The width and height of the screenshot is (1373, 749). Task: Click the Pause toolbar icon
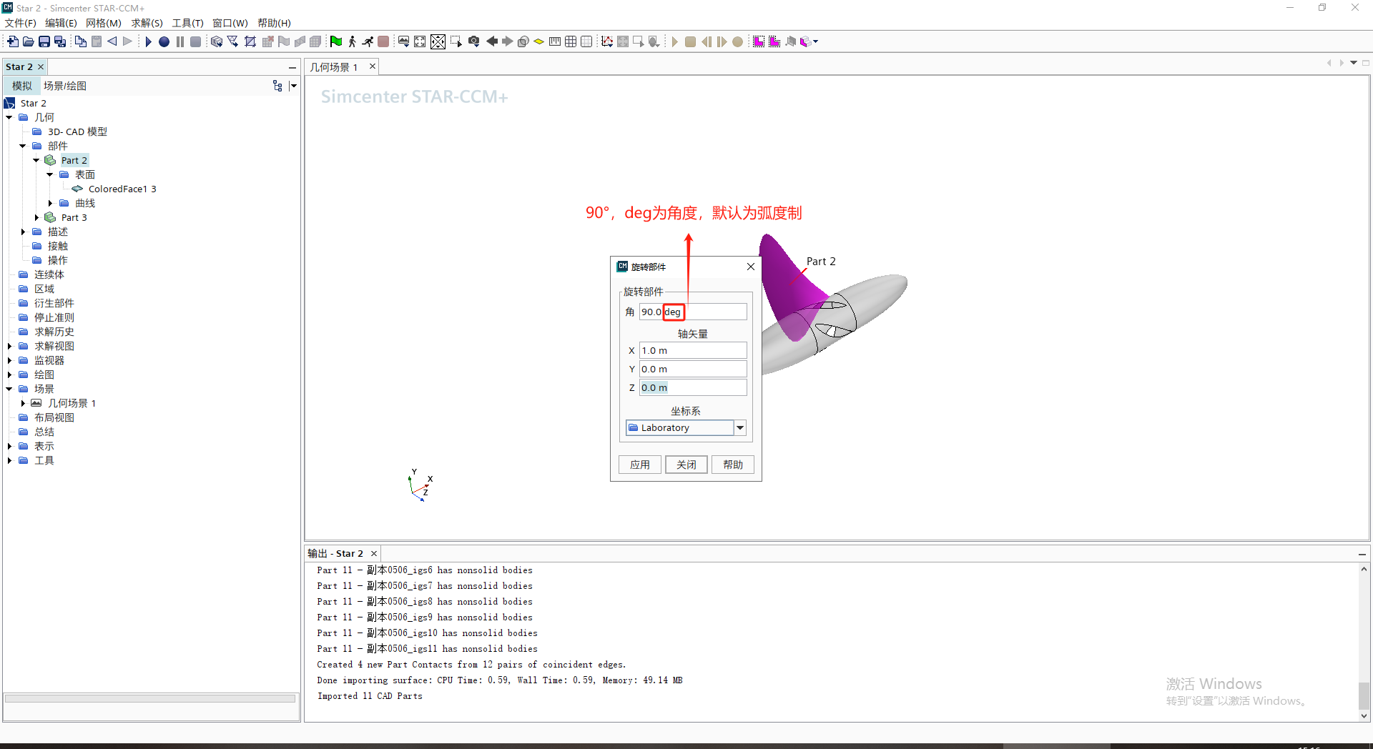179,41
